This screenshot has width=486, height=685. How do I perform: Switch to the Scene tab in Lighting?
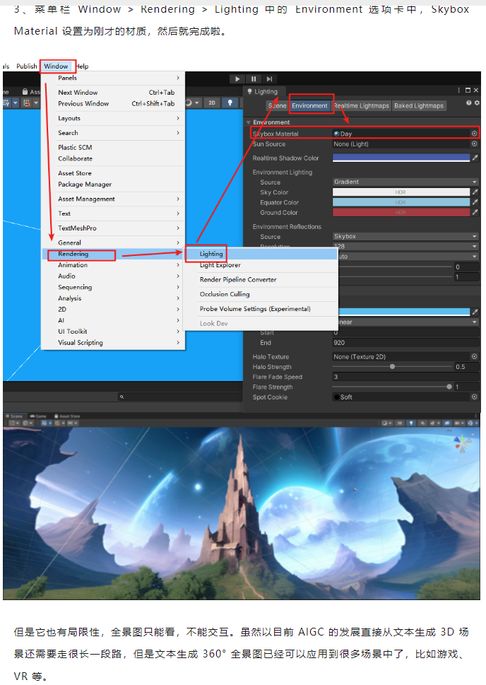pos(278,106)
